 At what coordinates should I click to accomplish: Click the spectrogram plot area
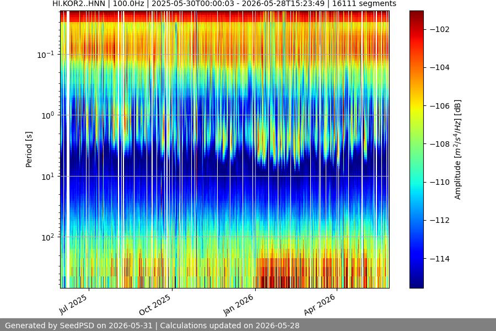225,150
